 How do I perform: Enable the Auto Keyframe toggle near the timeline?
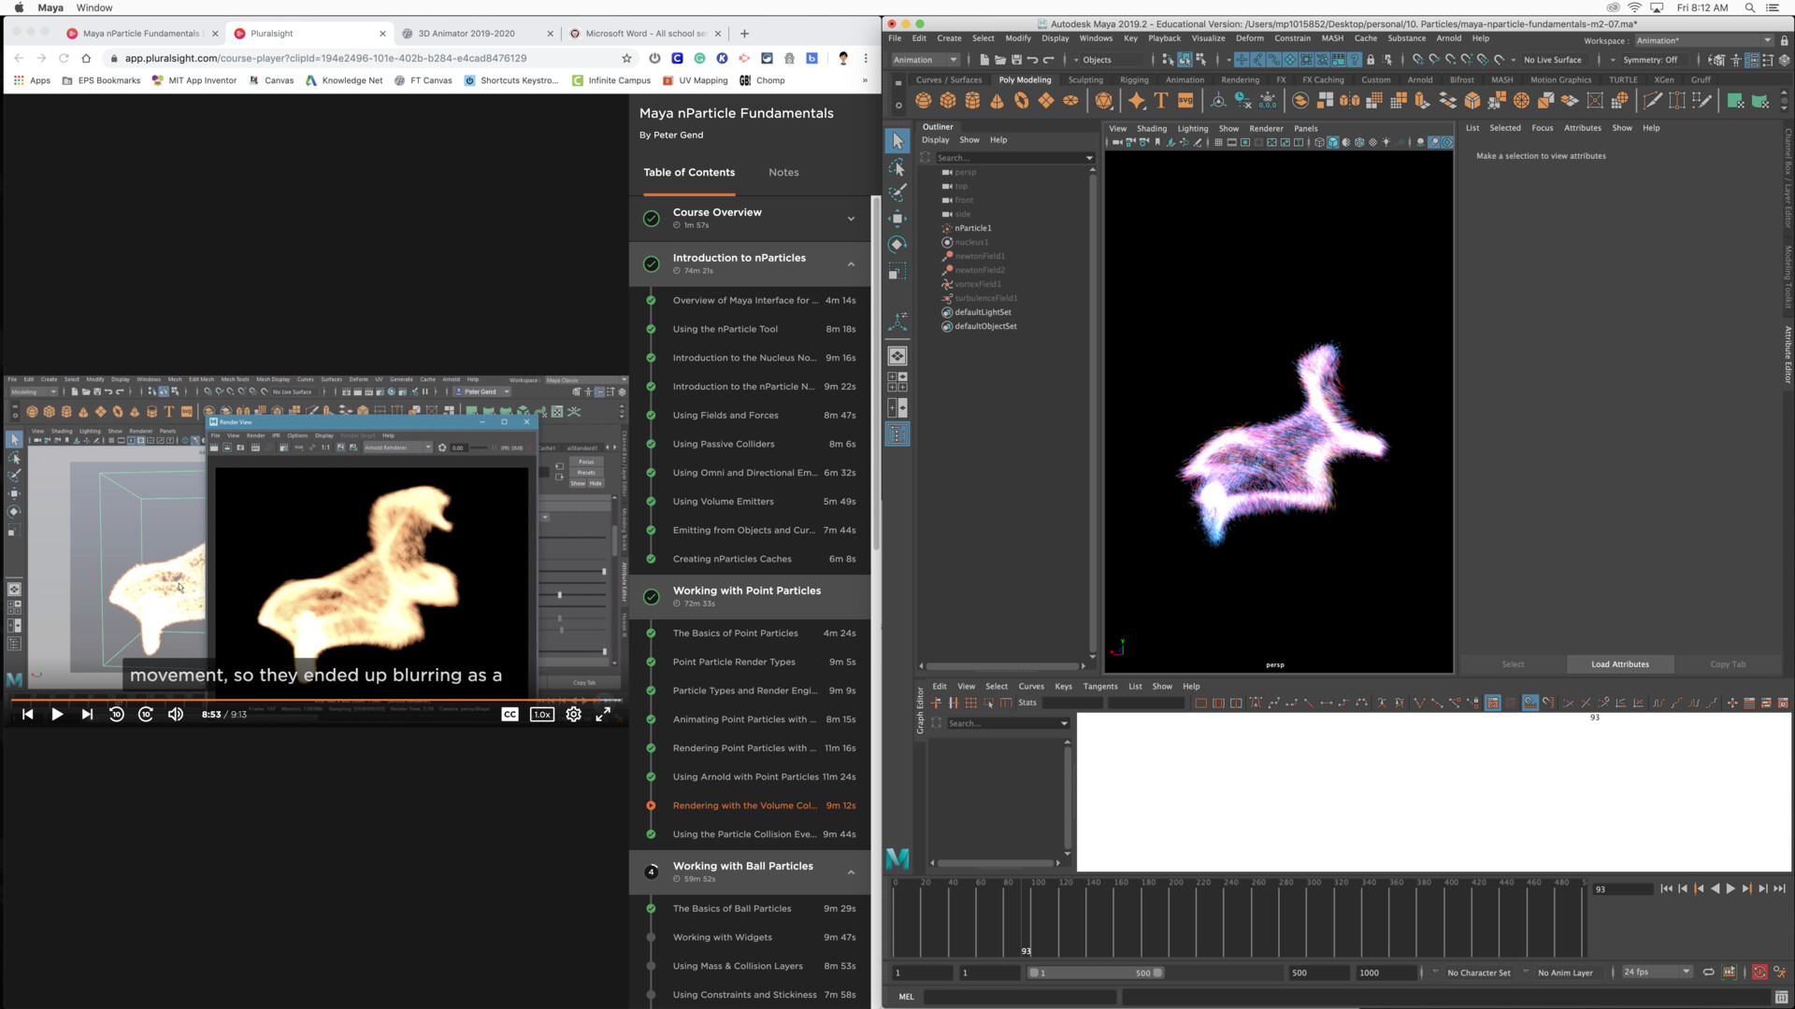[1760, 973]
